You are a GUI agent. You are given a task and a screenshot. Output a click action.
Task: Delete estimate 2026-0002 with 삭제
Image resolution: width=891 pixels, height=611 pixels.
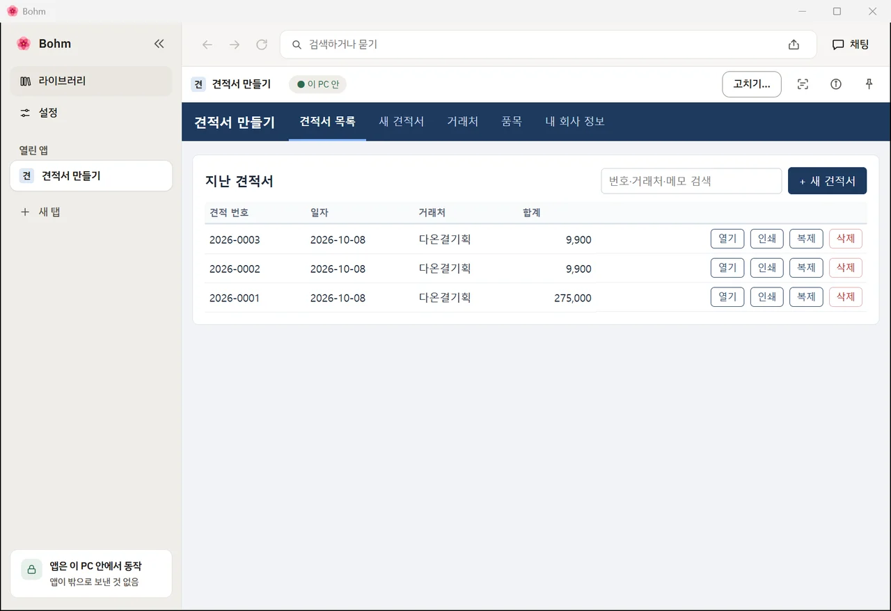846,268
